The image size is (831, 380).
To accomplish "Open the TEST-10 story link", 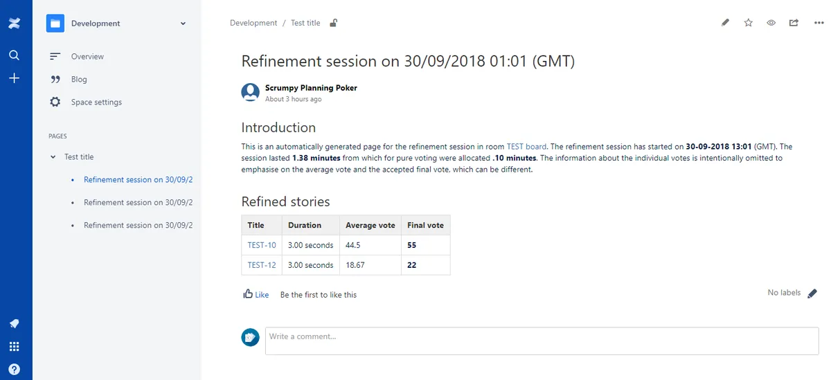I will (262, 245).
